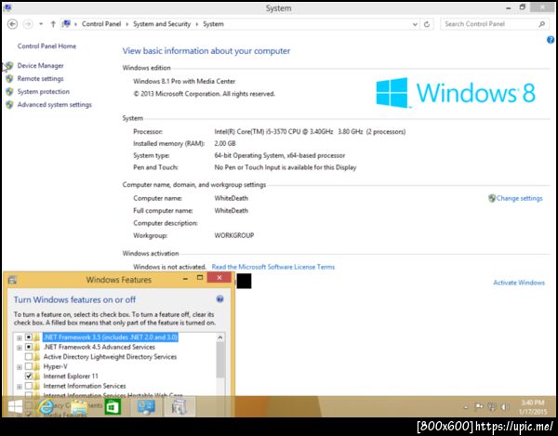558x436 pixels.
Task: Uncheck Internet Explorer 11 checkbox
Action: [x=29, y=376]
